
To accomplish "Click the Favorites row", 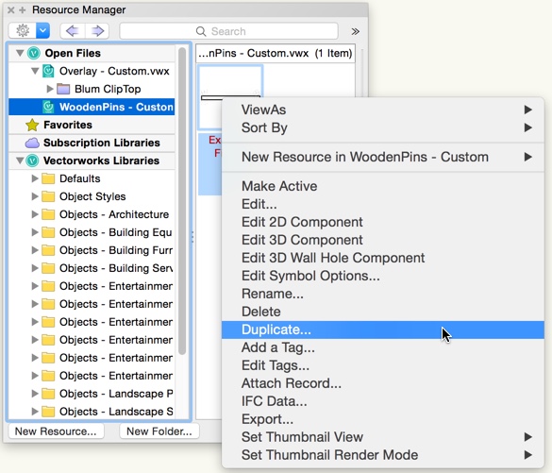I will (x=92, y=125).
